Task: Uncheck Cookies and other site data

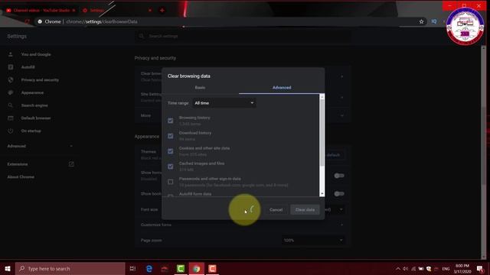Action: click(x=170, y=151)
